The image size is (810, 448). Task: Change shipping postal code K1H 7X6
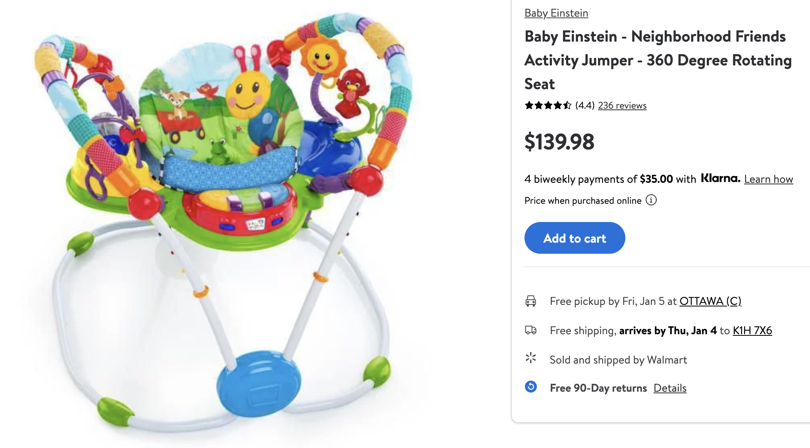(752, 331)
